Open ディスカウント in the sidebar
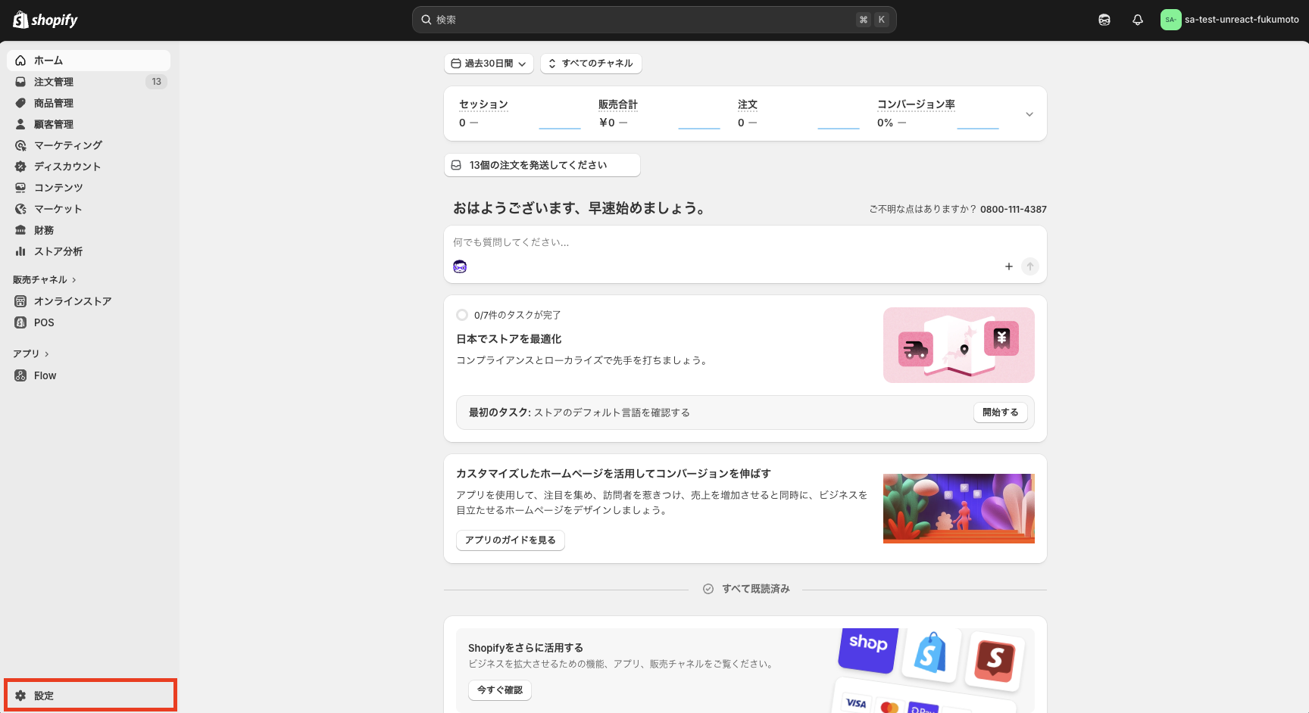1309x713 pixels. (89, 167)
